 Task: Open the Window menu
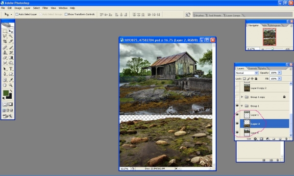[63, 8]
